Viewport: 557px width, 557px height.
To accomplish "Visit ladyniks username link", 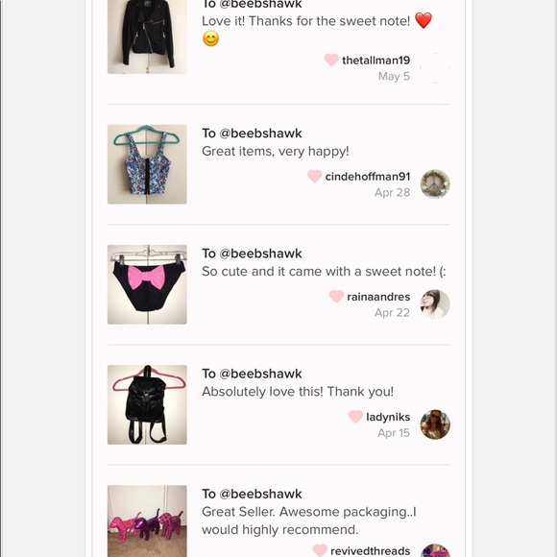I will click(388, 417).
